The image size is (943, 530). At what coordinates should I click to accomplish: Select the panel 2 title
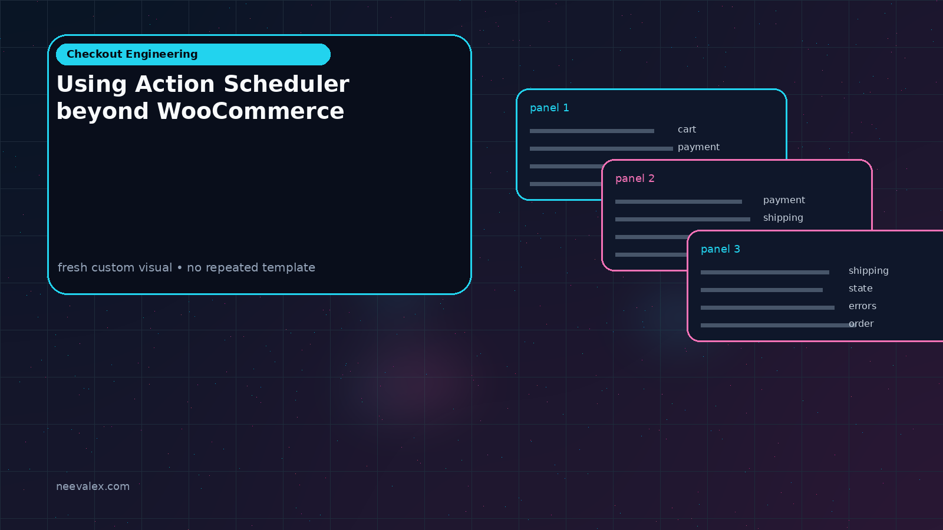coord(635,178)
